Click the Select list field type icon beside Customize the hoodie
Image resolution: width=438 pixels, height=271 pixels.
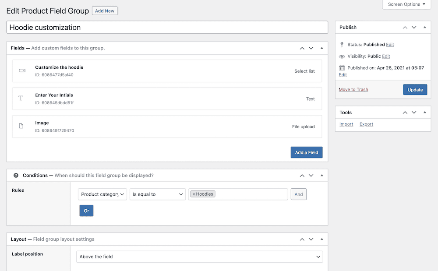coord(22,70)
